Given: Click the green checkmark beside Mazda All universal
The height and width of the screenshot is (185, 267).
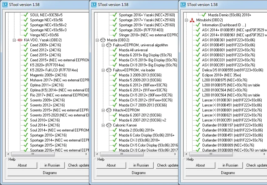Looking at the screenshot, I should tap(115, 50).
